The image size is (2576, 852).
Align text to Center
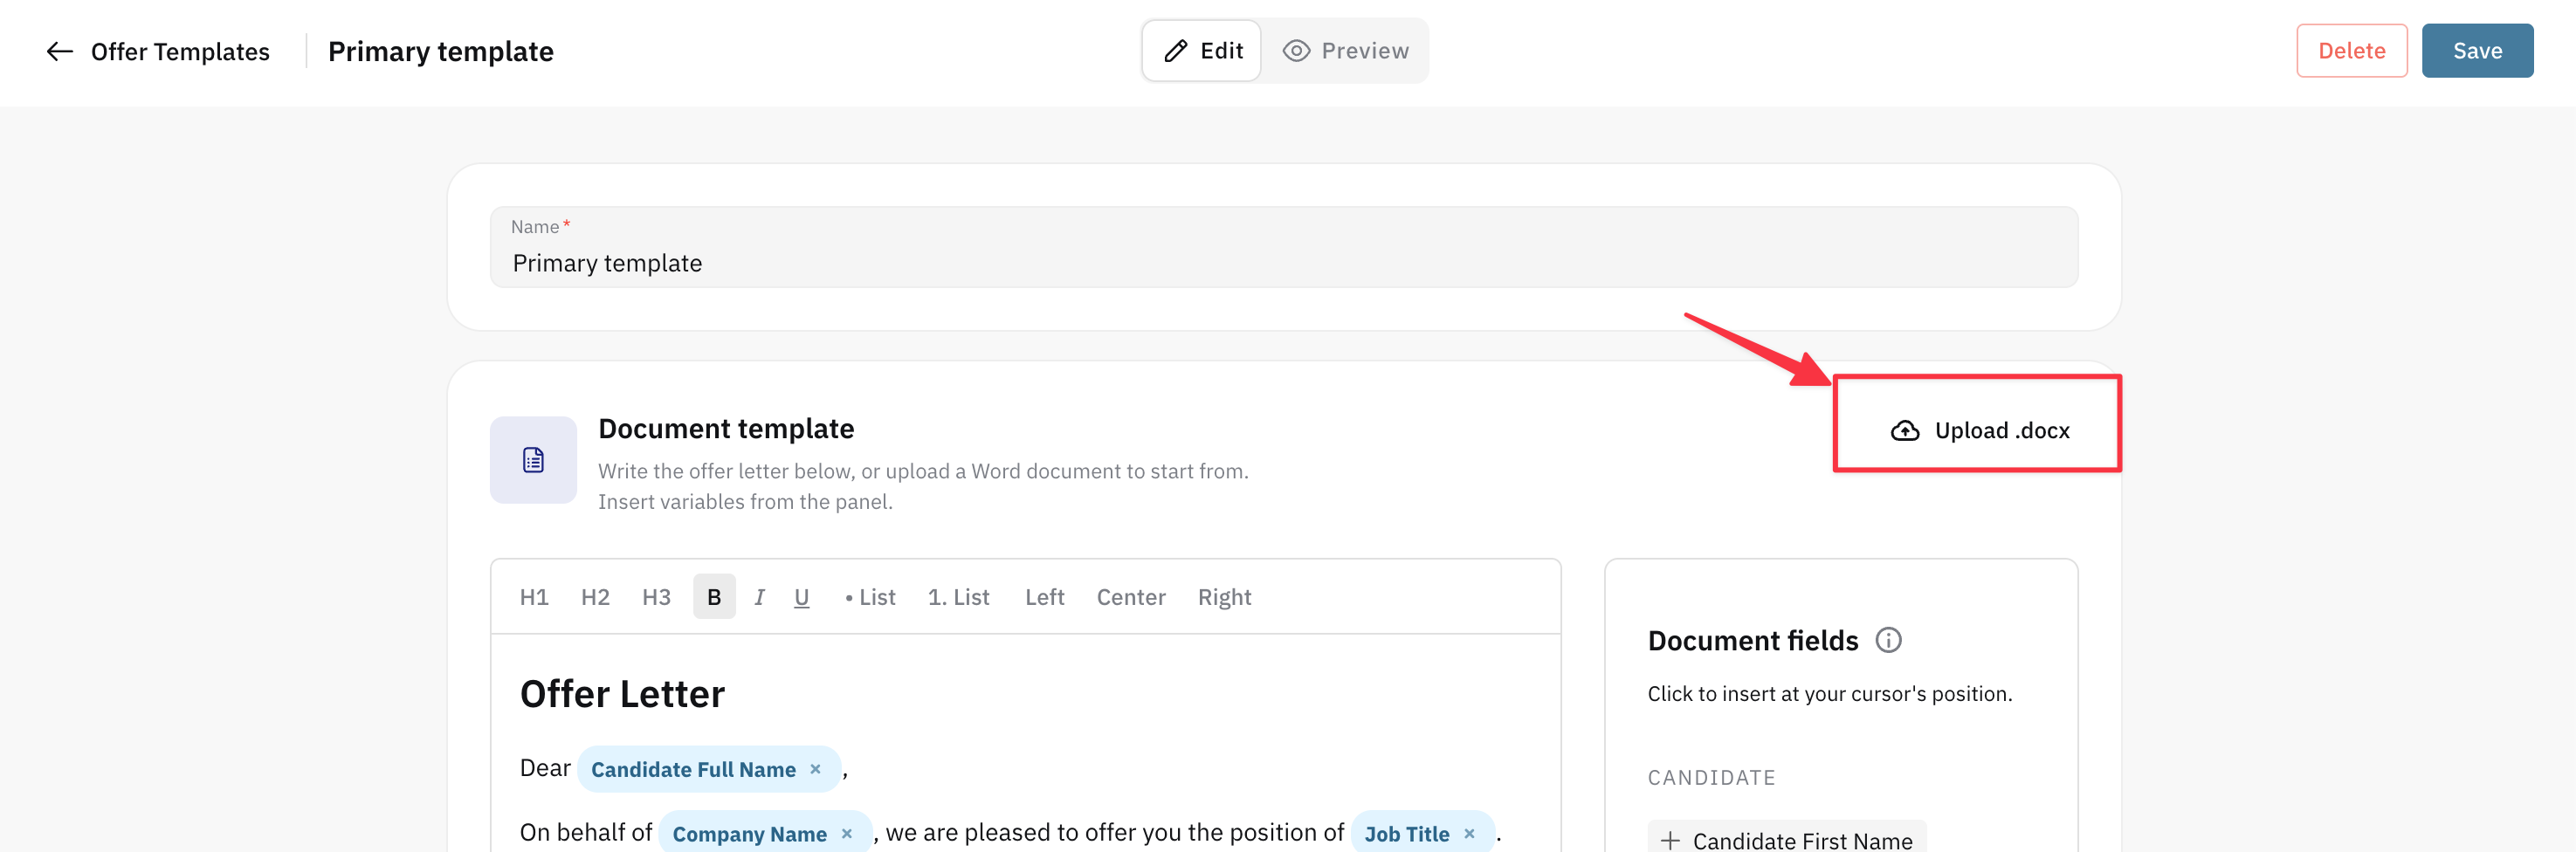[x=1131, y=597]
